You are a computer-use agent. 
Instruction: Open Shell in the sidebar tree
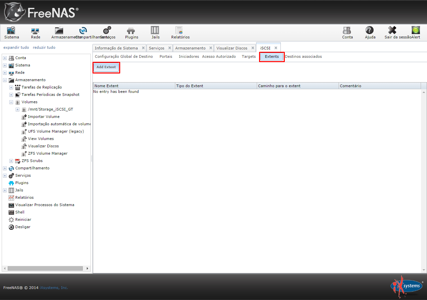click(x=20, y=212)
